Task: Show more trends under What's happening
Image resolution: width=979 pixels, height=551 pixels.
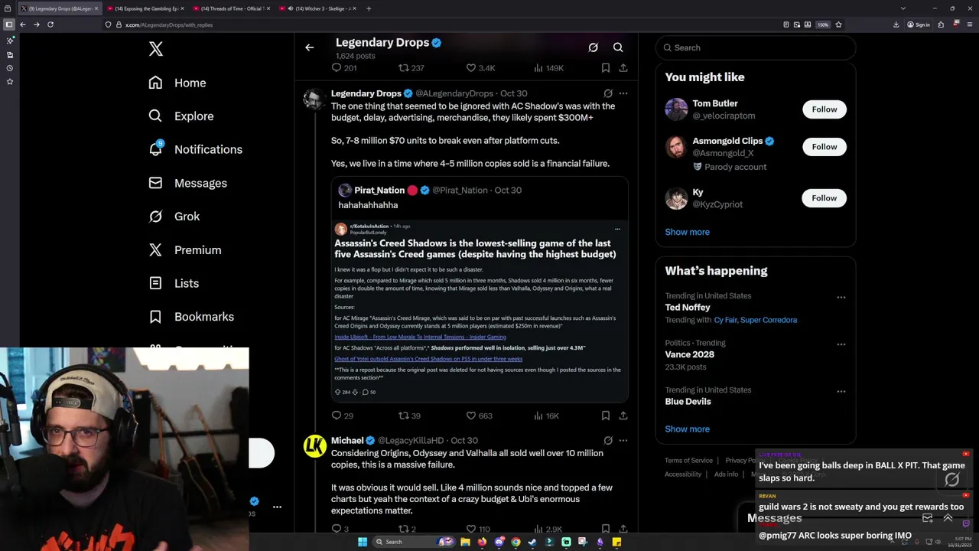Action: (687, 429)
